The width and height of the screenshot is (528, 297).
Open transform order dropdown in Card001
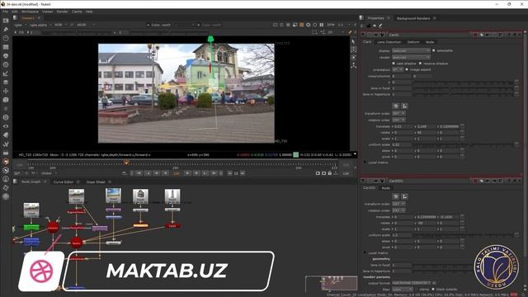pyautogui.click(x=398, y=204)
